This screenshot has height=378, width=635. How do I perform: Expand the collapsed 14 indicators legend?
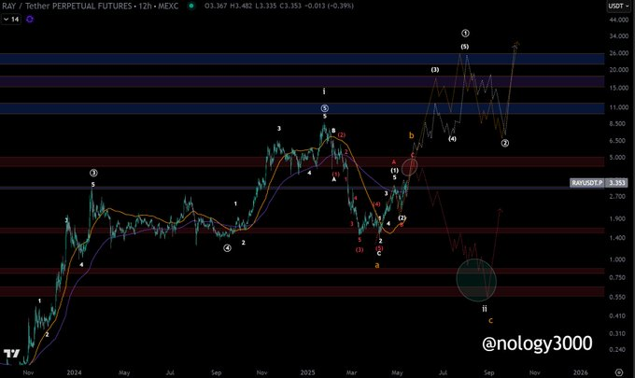11,19
